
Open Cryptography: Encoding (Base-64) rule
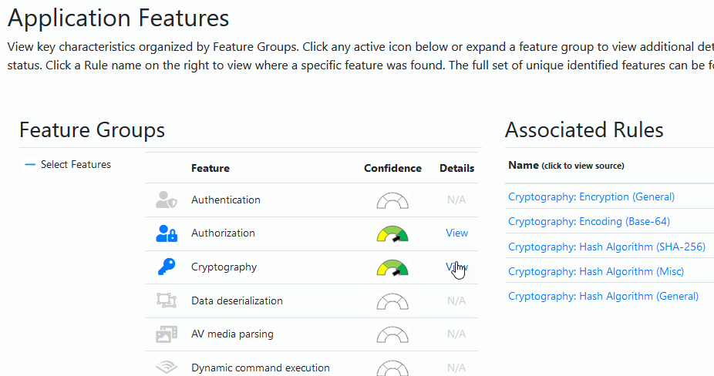click(x=588, y=222)
